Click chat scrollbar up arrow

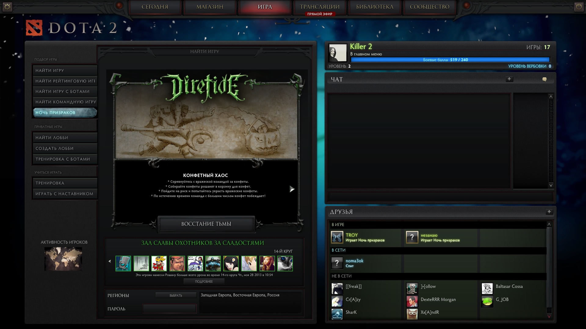551,97
